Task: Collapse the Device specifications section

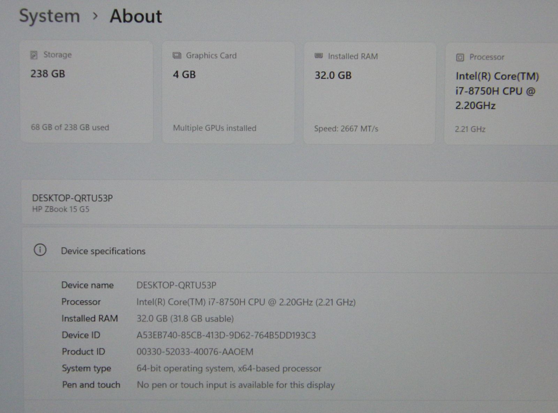Action: point(103,251)
